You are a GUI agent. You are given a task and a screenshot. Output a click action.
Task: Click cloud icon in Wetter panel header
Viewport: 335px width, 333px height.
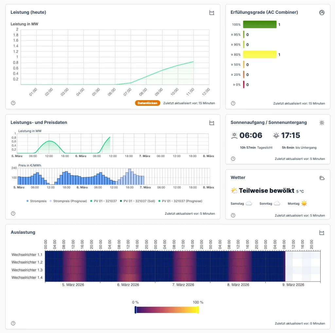pyautogui.click(x=322, y=178)
